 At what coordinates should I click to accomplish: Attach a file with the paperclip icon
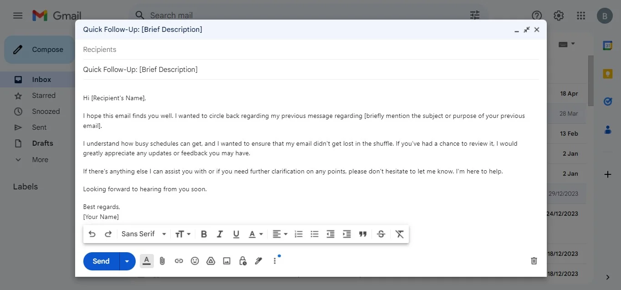click(162, 261)
